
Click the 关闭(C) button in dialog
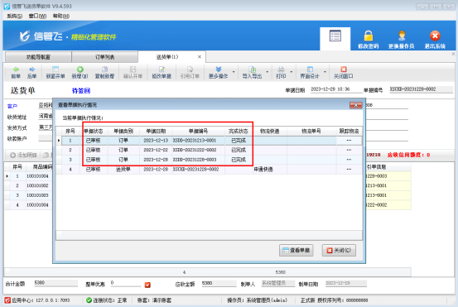pos(339,251)
